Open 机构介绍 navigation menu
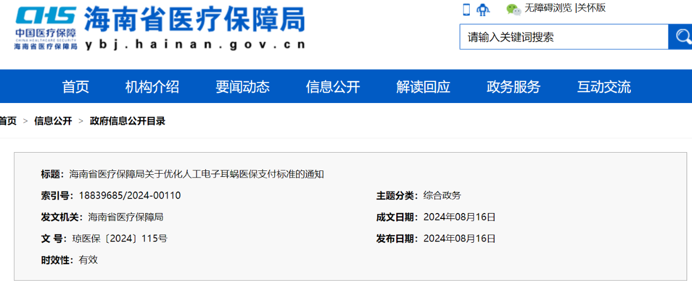This screenshot has height=281, width=692. point(152,87)
